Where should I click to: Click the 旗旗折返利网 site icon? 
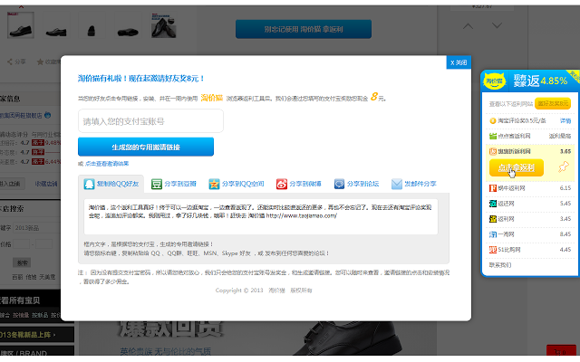pyautogui.click(x=493, y=151)
